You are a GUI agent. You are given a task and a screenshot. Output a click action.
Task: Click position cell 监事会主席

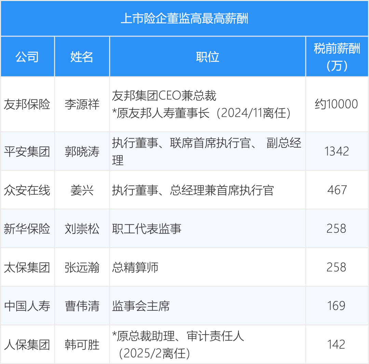click(208, 306)
